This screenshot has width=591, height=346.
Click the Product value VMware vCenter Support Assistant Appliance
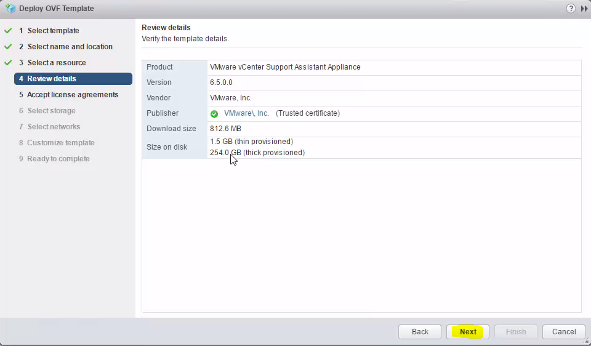[285, 67]
